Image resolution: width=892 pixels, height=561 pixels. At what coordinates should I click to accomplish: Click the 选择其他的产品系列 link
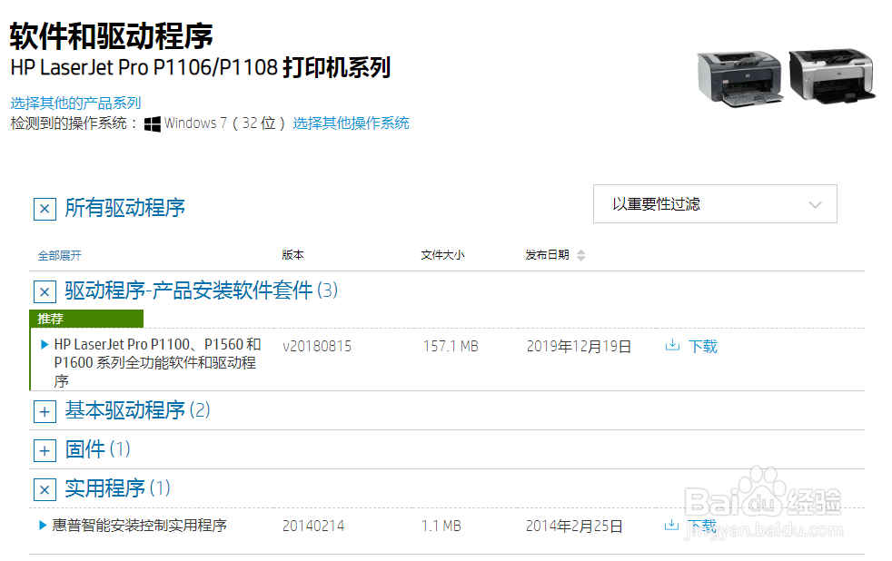75,103
